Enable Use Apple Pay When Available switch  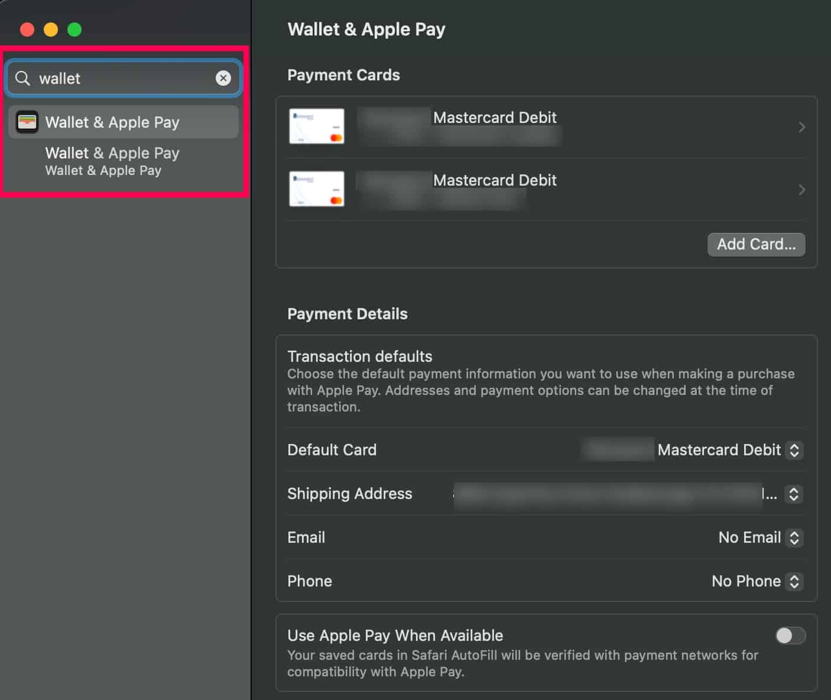[x=790, y=636]
